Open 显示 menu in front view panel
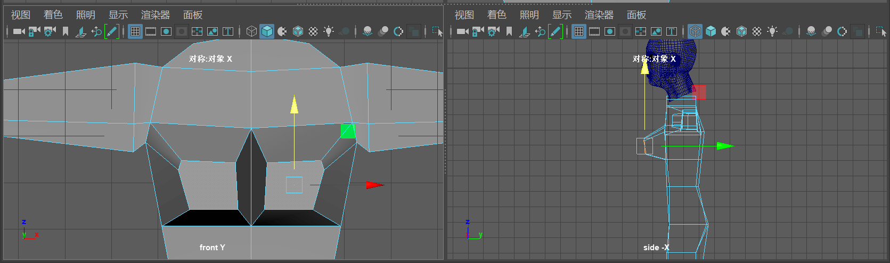 pyautogui.click(x=118, y=15)
